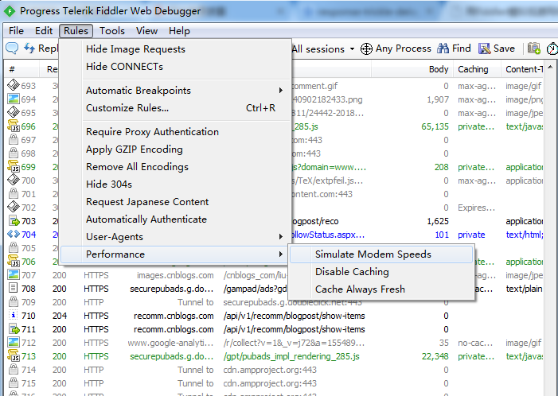Open the comment speech bubble icon
The height and width of the screenshot is (396, 558).
point(12,48)
